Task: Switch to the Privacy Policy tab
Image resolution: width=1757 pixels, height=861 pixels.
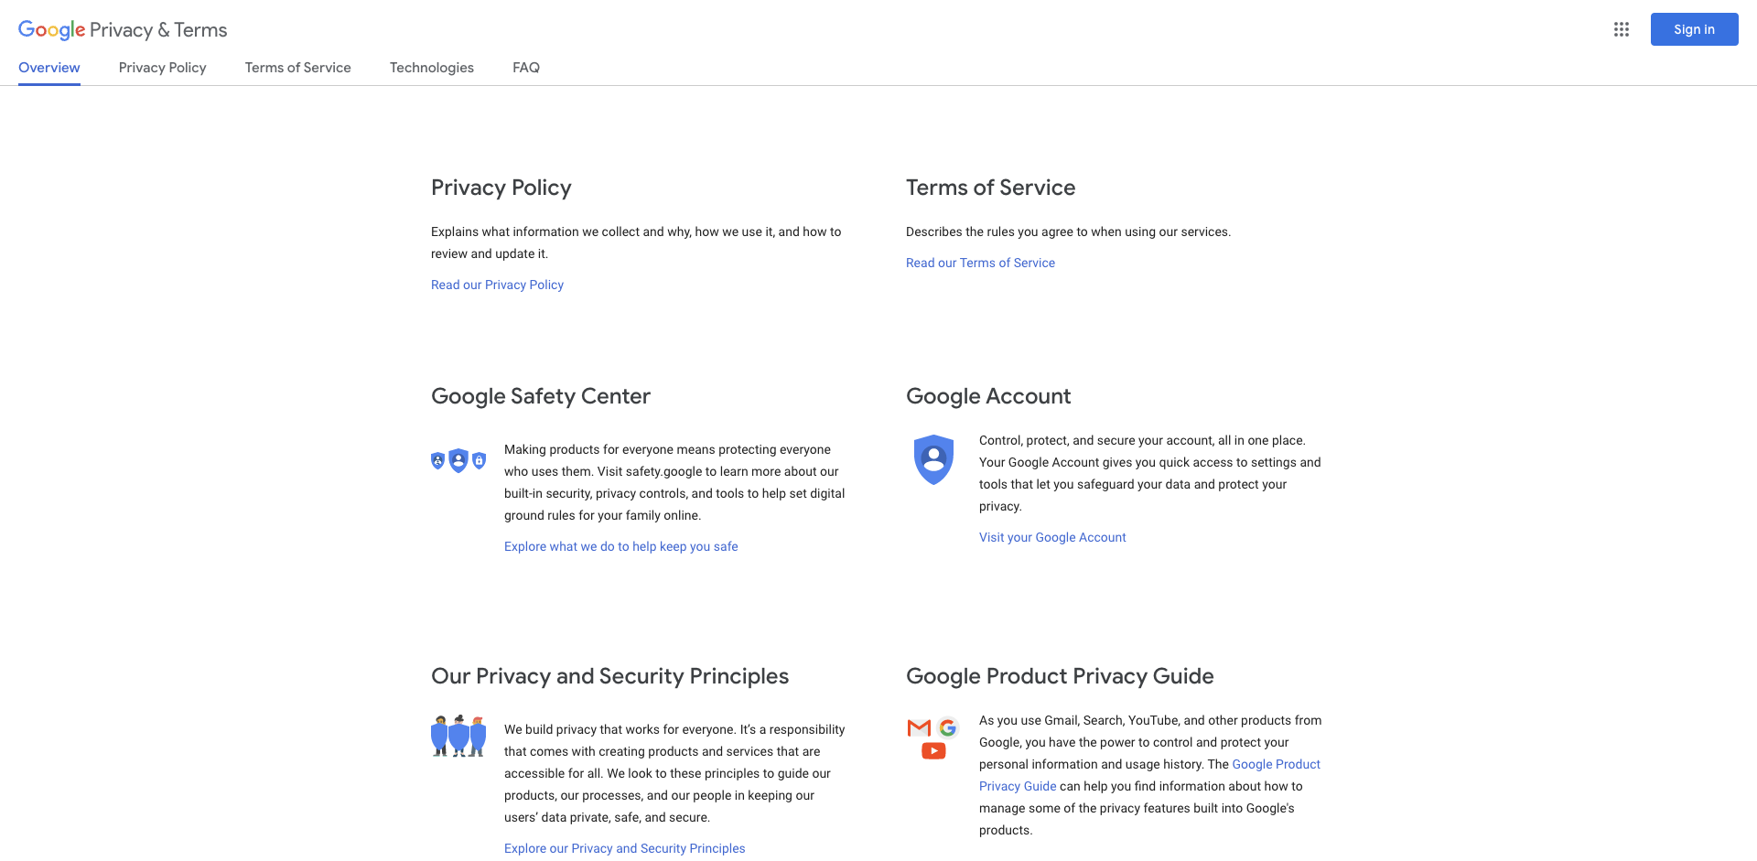Action: point(162,68)
